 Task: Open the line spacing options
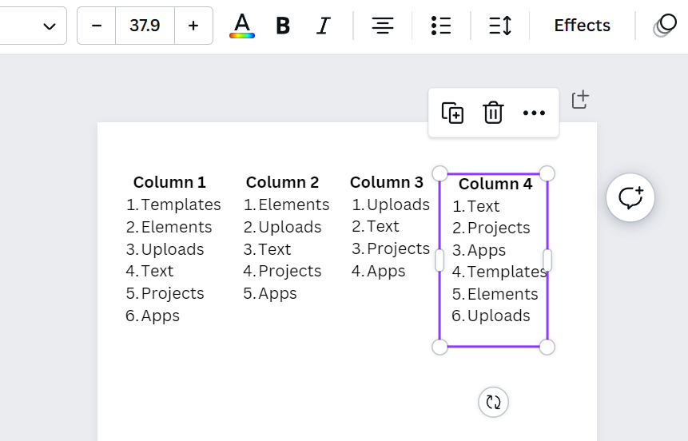[x=500, y=26]
